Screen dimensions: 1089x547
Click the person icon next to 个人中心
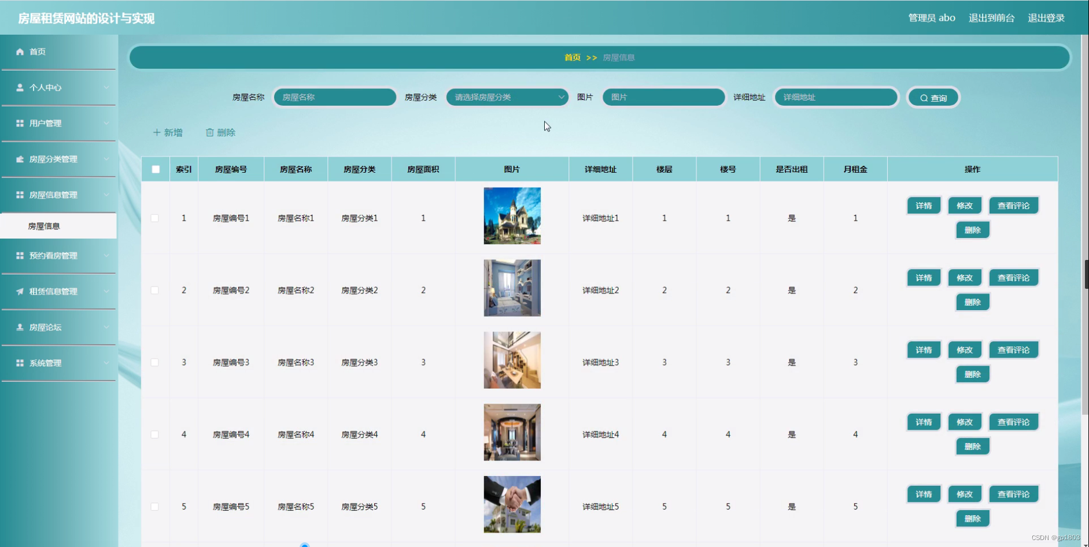point(20,87)
